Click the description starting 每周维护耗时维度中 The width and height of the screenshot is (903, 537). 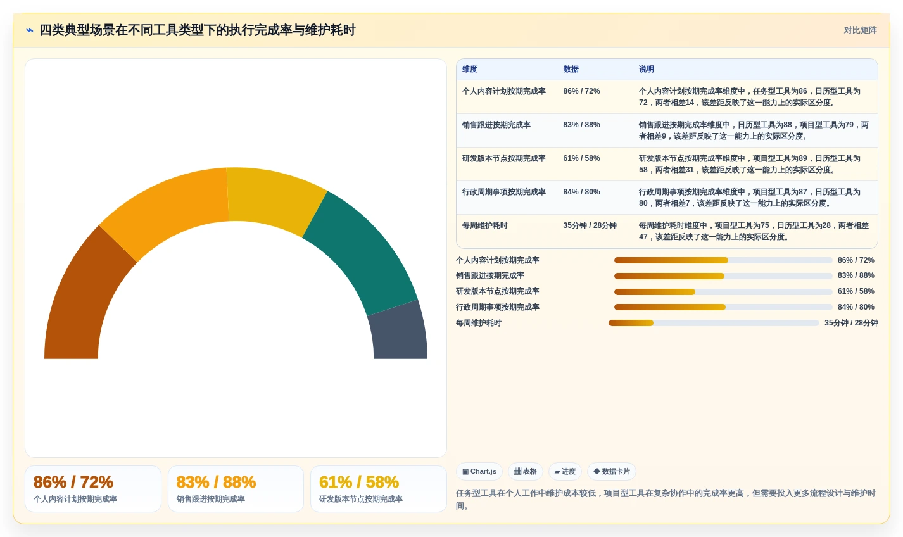[x=754, y=231]
